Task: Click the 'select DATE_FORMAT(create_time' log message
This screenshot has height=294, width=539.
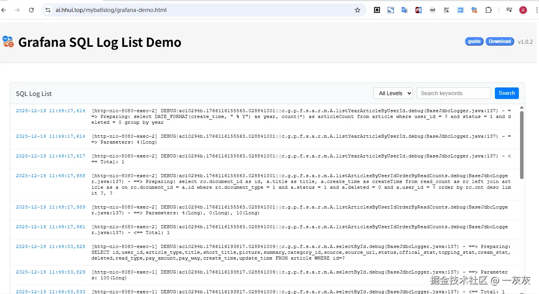Action: (x=301, y=116)
